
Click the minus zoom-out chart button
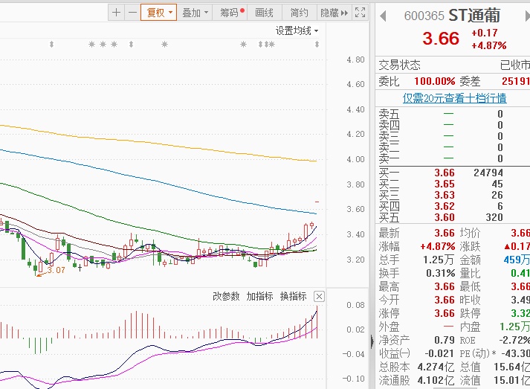pyautogui.click(x=132, y=13)
